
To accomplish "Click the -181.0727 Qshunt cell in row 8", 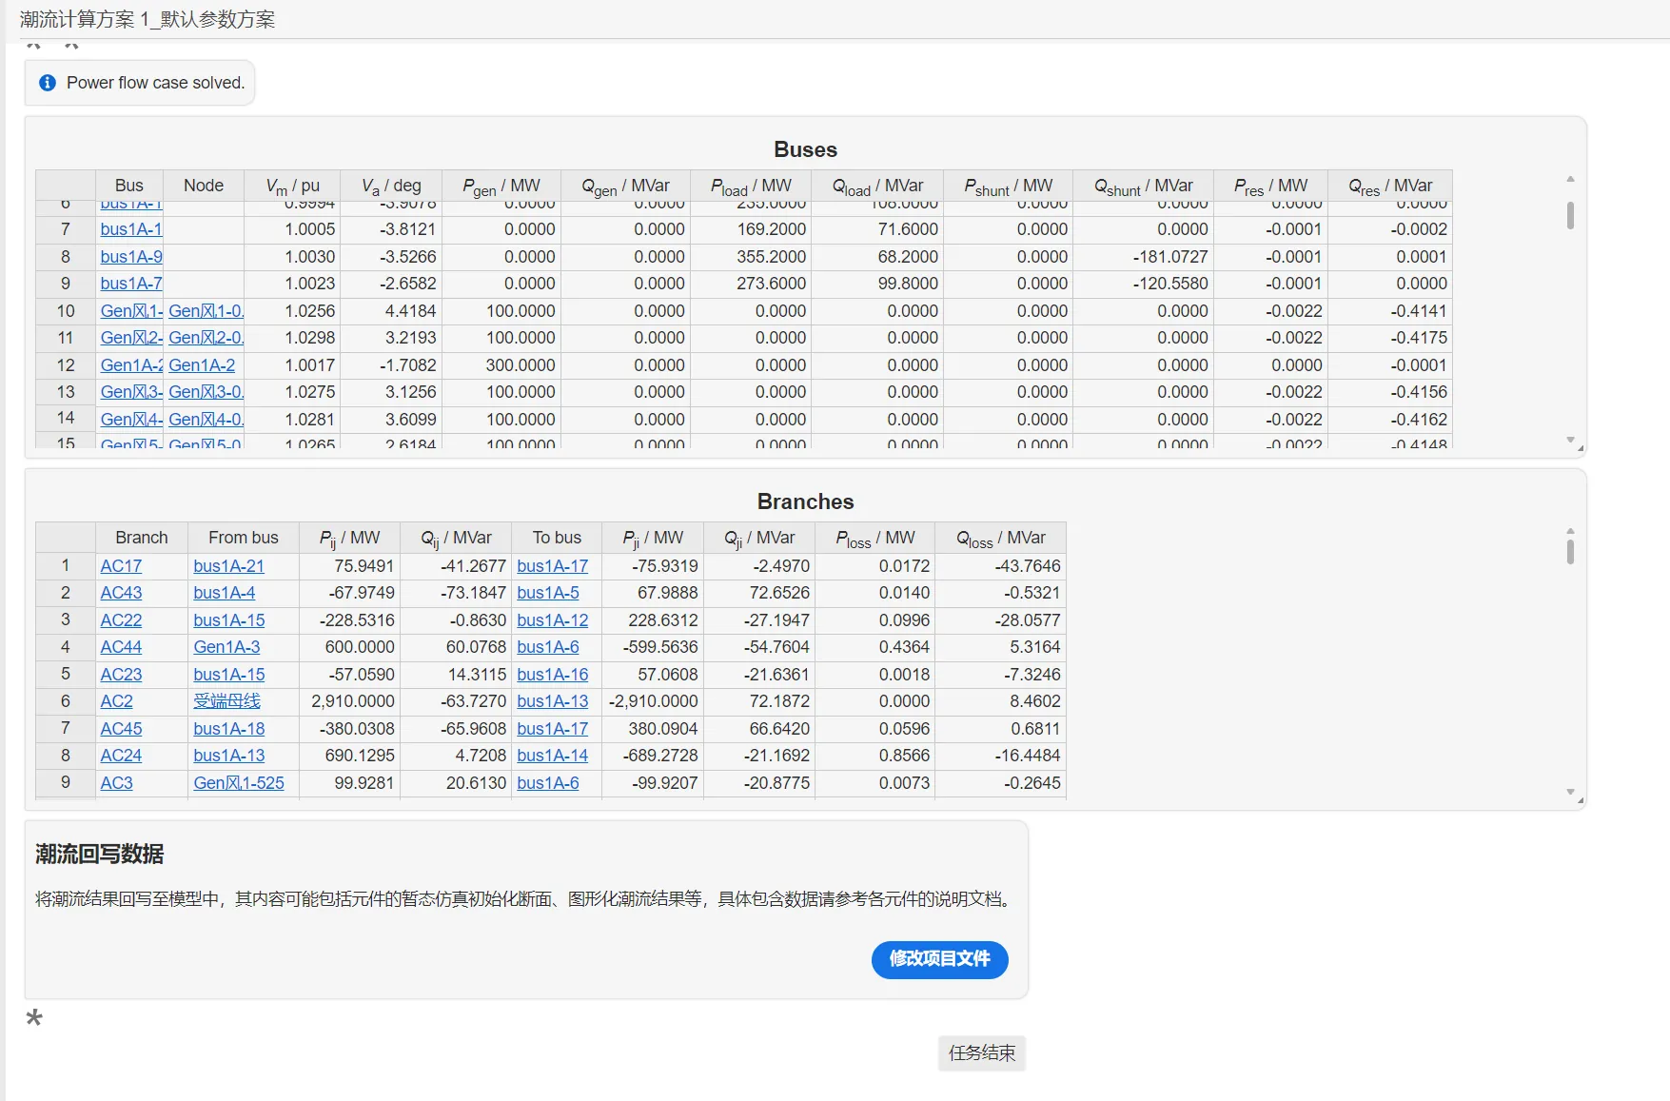I will [1144, 257].
